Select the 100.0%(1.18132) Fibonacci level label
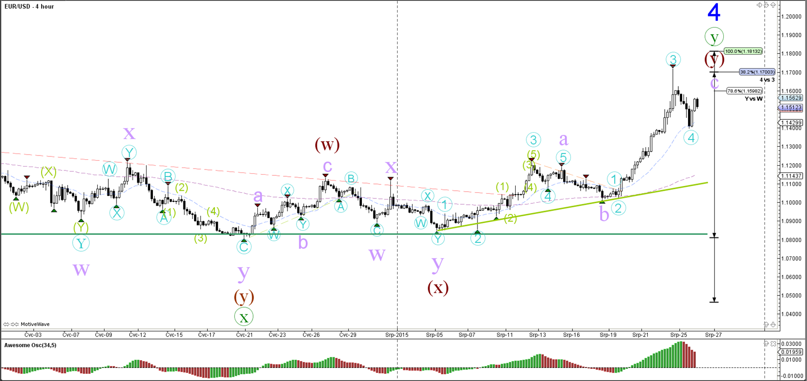The image size is (807, 381). point(743,51)
